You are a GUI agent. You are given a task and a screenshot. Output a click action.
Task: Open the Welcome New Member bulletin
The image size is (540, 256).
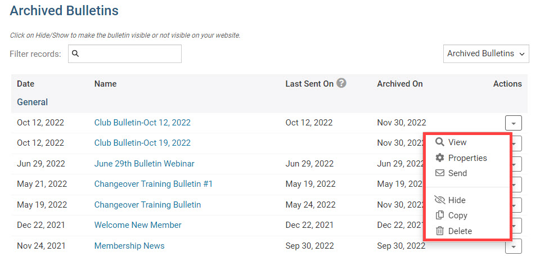[138, 225]
